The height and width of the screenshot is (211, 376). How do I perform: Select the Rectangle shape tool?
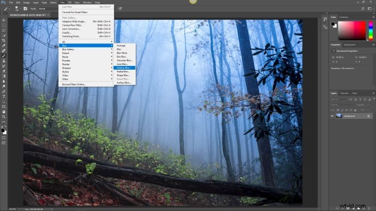point(4,107)
